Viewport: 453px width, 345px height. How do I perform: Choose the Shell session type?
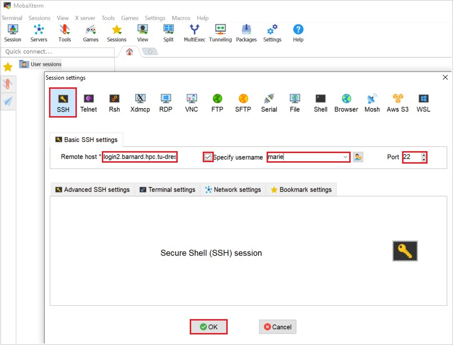pyautogui.click(x=321, y=103)
